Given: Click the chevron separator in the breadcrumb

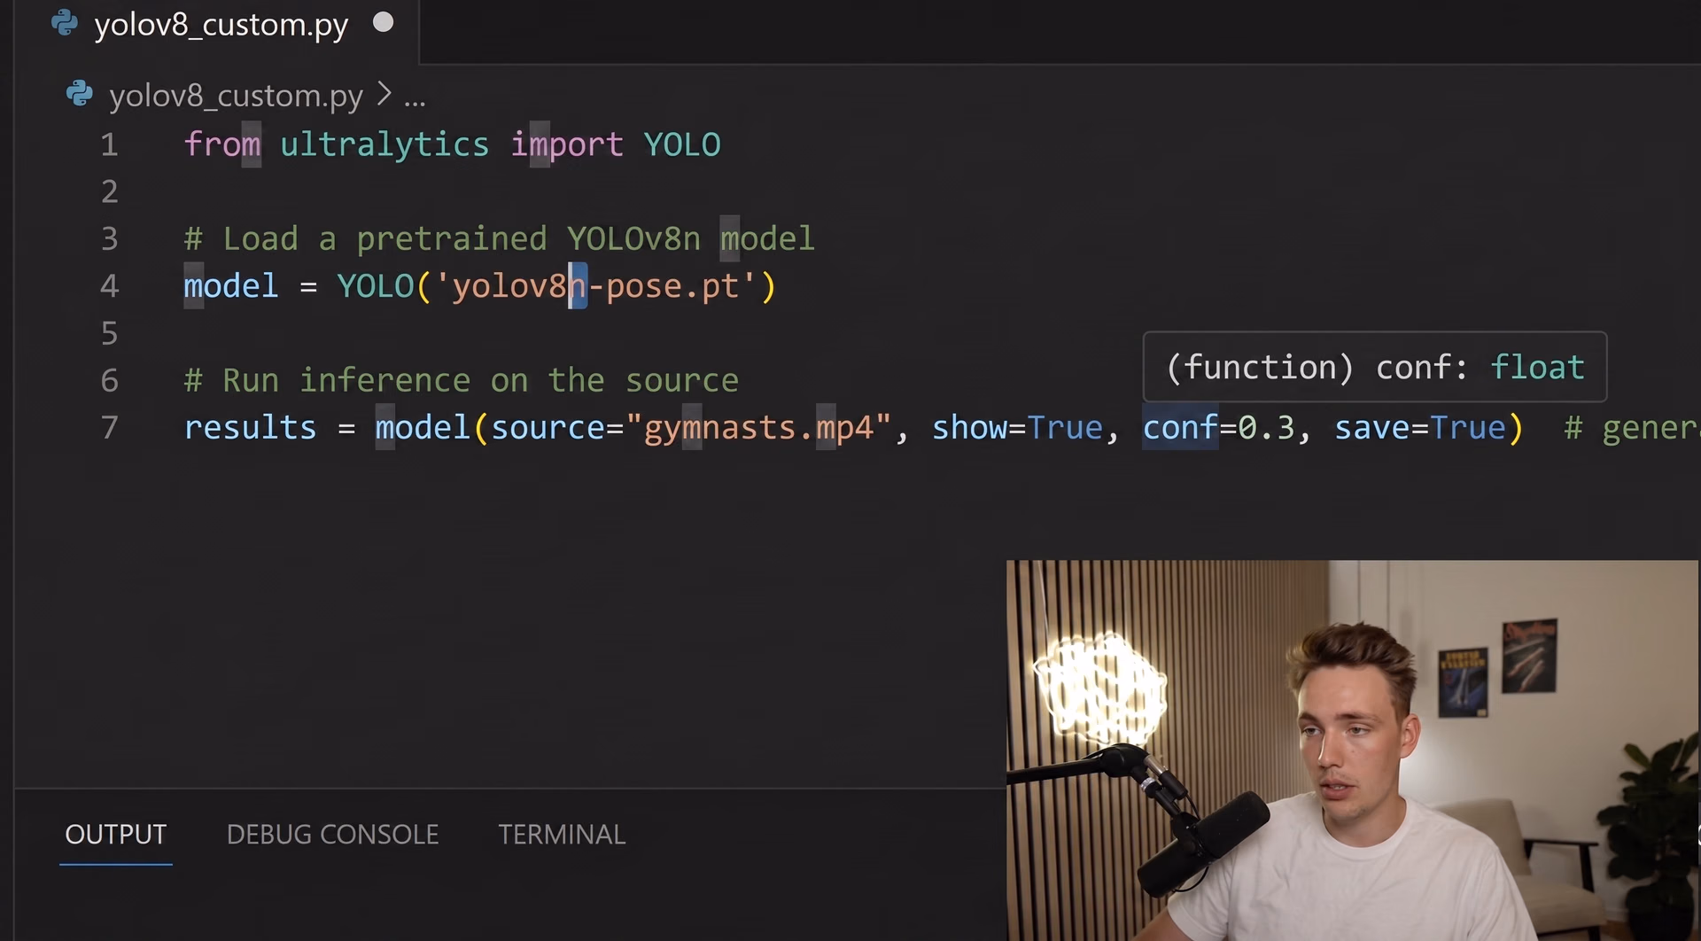Looking at the screenshot, I should pos(384,94).
